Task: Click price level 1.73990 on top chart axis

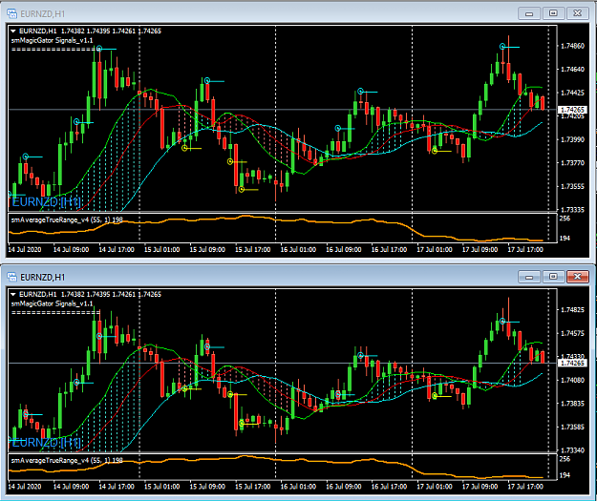Action: tap(572, 139)
